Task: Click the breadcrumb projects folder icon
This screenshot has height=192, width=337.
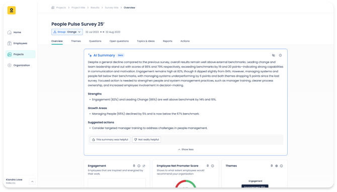Action: pyautogui.click(x=53, y=8)
